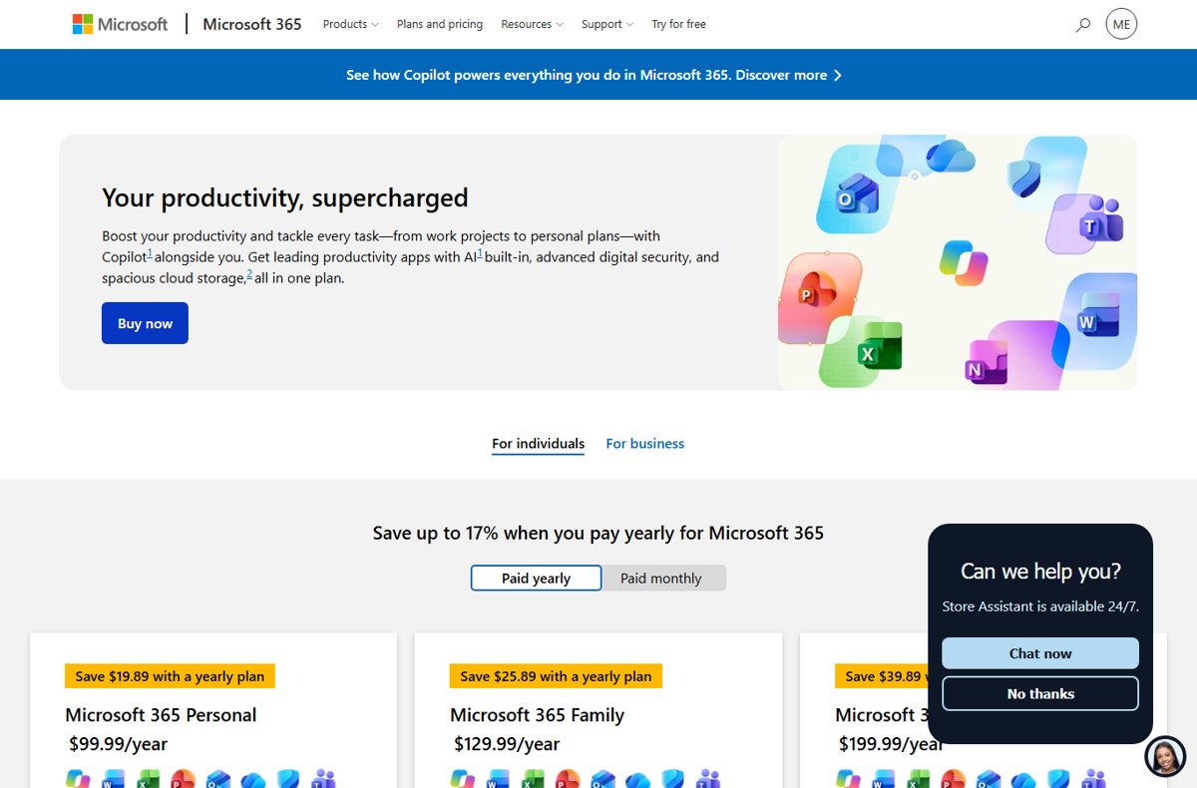Screen dimensions: 1197x788
Task: Click the Defender icon under Microsoft 365 Personal
Action: 288,779
